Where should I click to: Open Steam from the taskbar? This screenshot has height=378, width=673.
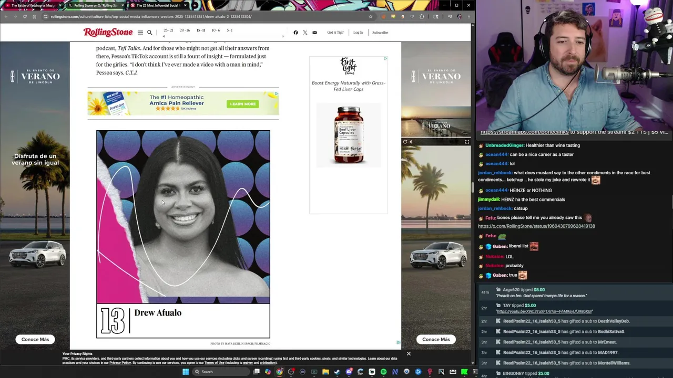pos(337,372)
